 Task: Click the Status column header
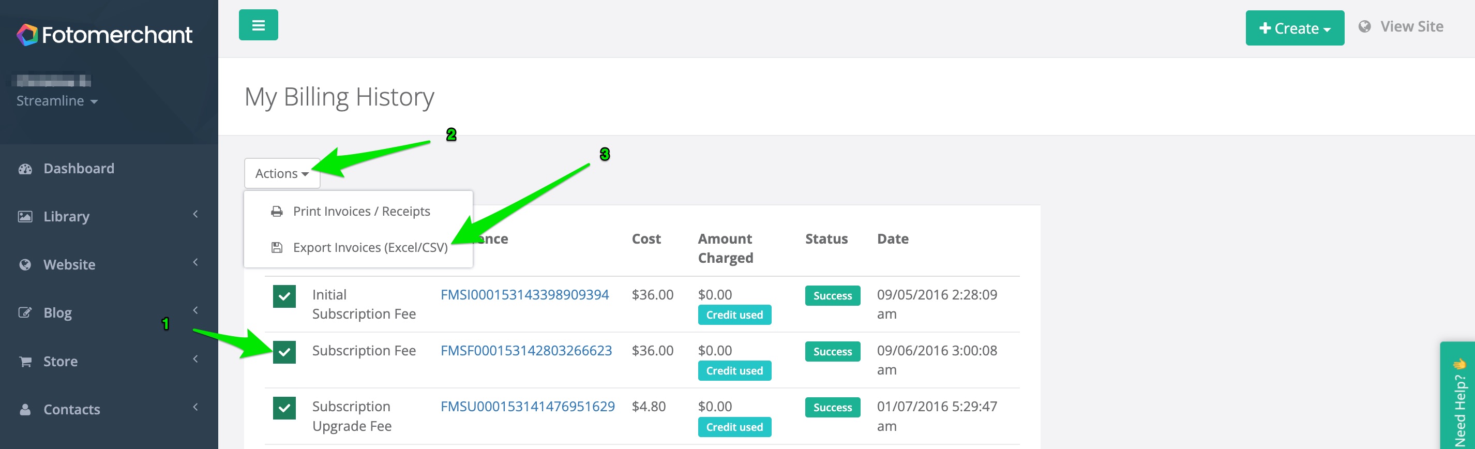[x=826, y=239]
